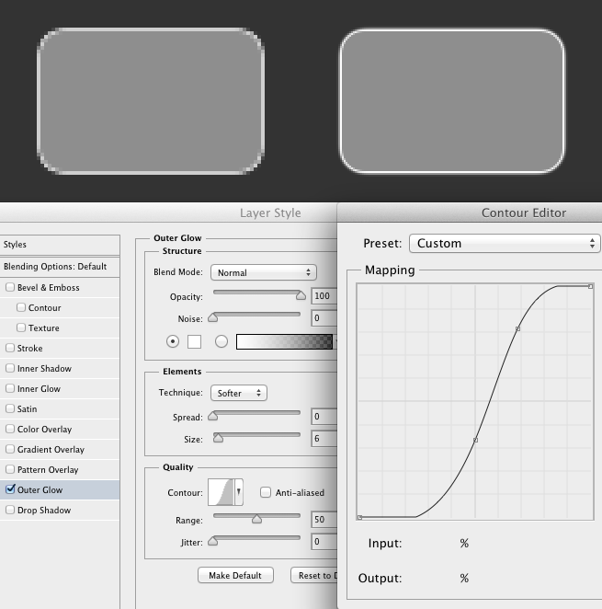Screen dimensions: 602x609
Task: Enable the Inner Glow checkbox
Action: coord(10,388)
